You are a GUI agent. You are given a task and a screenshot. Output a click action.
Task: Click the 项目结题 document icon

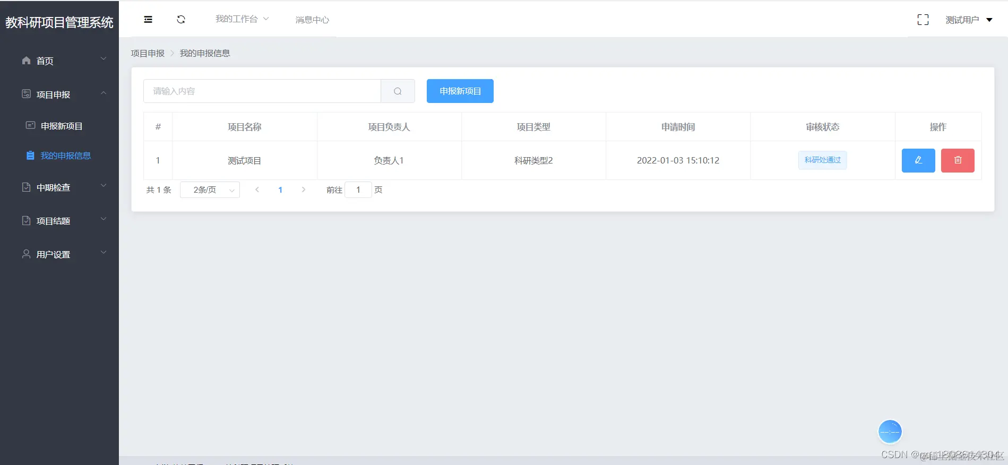(x=26, y=220)
